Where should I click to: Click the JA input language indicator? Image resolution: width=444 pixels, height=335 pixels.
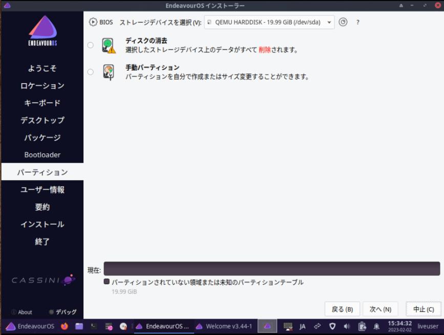(303, 326)
